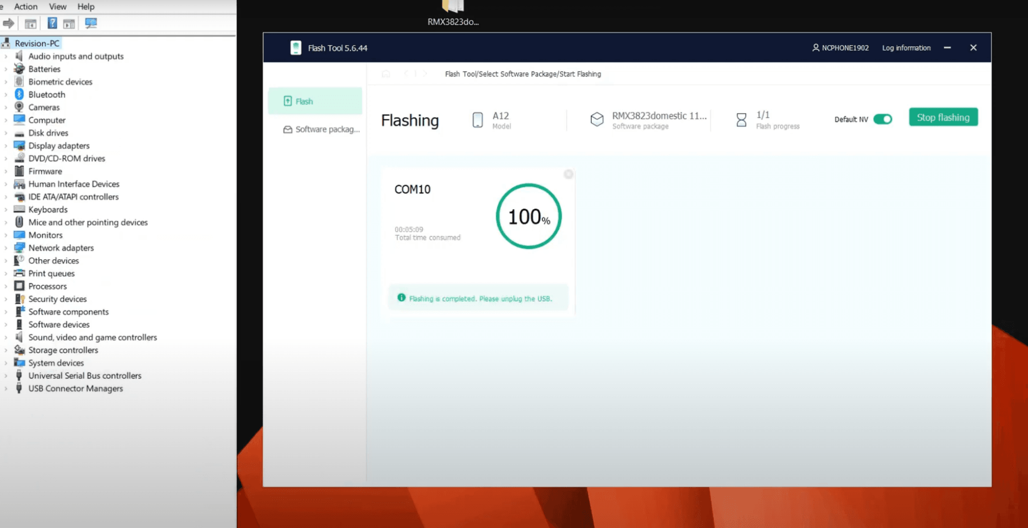Expand the Disk drives category
The image size is (1028, 528).
(6, 133)
